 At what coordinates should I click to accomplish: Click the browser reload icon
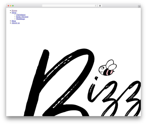tap(96, 6)
